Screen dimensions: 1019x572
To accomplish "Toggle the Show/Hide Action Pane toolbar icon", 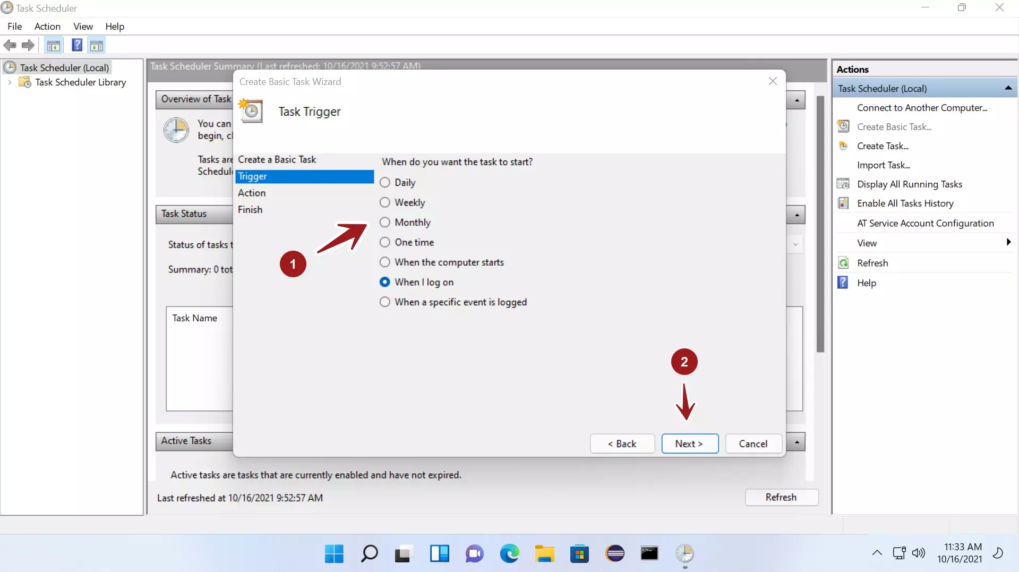I will tap(96, 45).
